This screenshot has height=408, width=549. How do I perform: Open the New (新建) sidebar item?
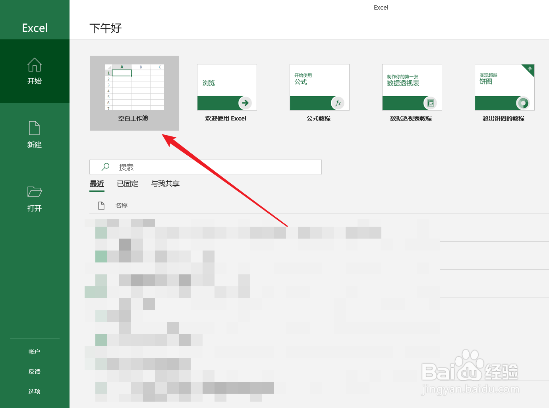click(35, 135)
